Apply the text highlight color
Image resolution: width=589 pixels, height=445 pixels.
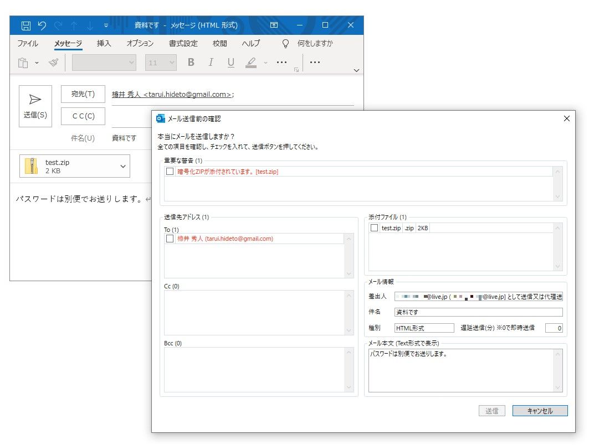pyautogui.click(x=251, y=63)
